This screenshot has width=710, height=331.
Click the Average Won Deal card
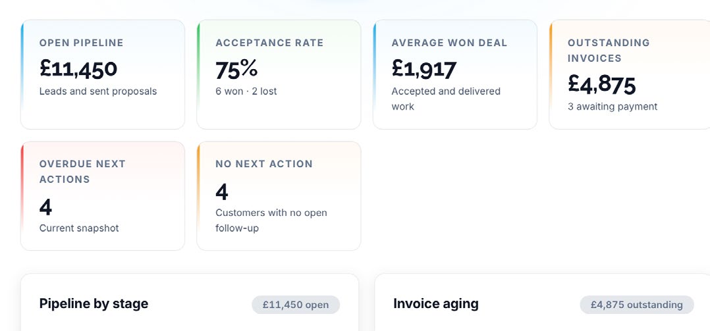455,74
